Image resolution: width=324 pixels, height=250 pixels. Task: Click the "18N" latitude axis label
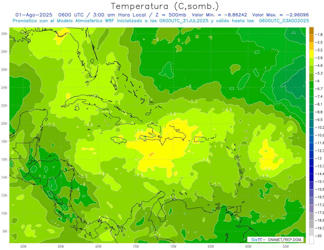click(x=4, y=141)
